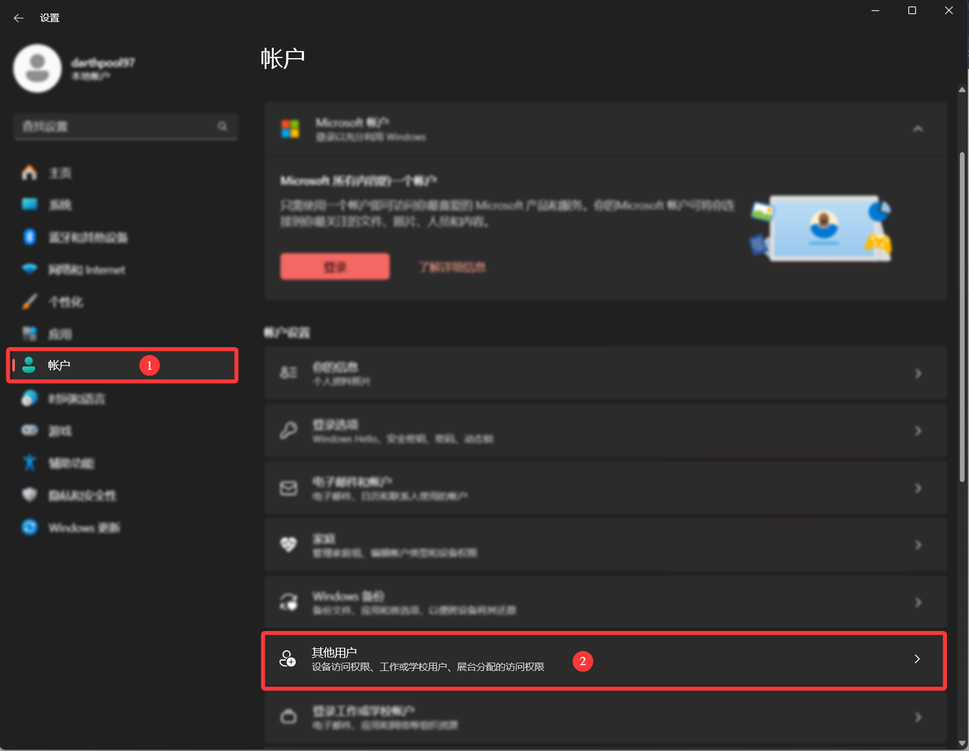Open the Windows Update icon in sidebar
Viewport: 969px width, 751px height.
(30, 527)
